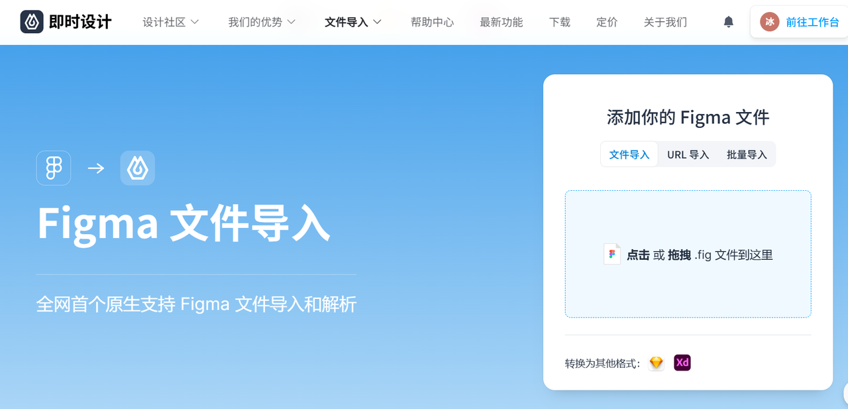Click the 全网首个原生支持 Figma 文件导入和解析 subtitle
The height and width of the screenshot is (409, 848).
[196, 304]
